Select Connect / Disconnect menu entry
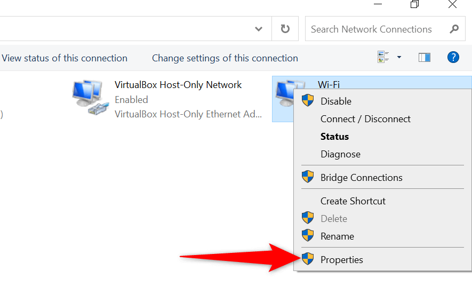This screenshot has height=286, width=472. click(x=365, y=119)
